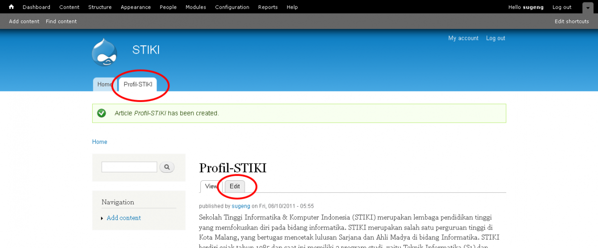This screenshot has height=248, width=598.
Task: Toggle the shortcuts drawer arrow
Action: pyautogui.click(x=587, y=7)
